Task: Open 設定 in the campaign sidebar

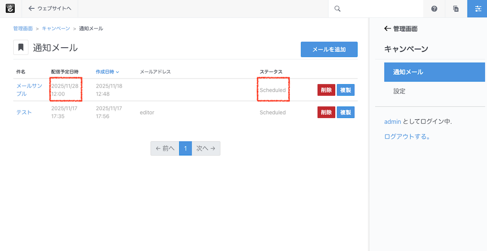Action: pos(399,91)
